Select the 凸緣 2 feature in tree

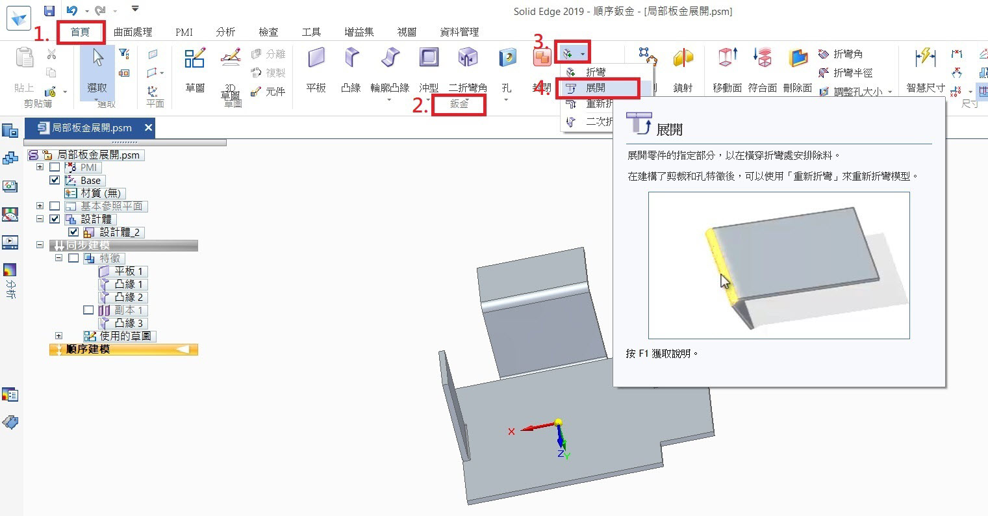122,298
